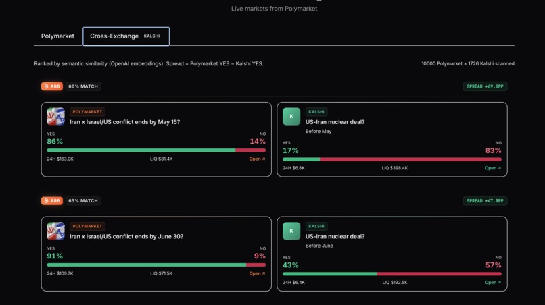The width and height of the screenshot is (545, 305).
Task: Open the June 30 Polymarket market link
Action: point(257,273)
